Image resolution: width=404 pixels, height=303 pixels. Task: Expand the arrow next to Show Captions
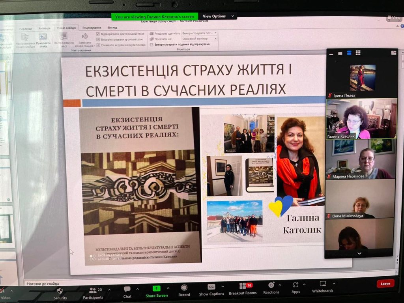(x=223, y=286)
